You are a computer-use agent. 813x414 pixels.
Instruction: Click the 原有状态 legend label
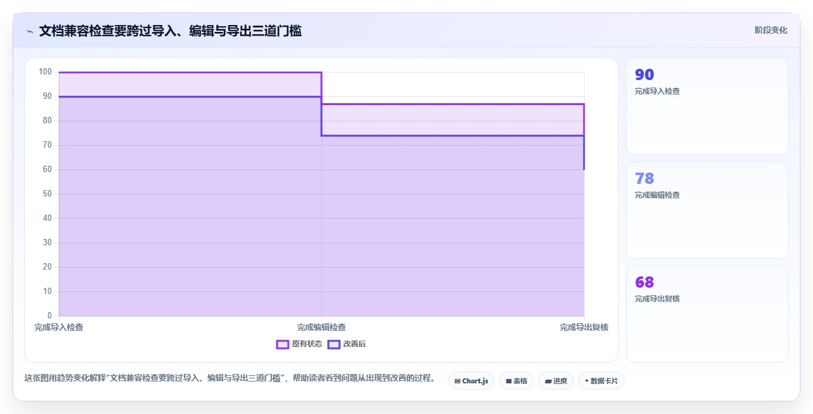(307, 344)
